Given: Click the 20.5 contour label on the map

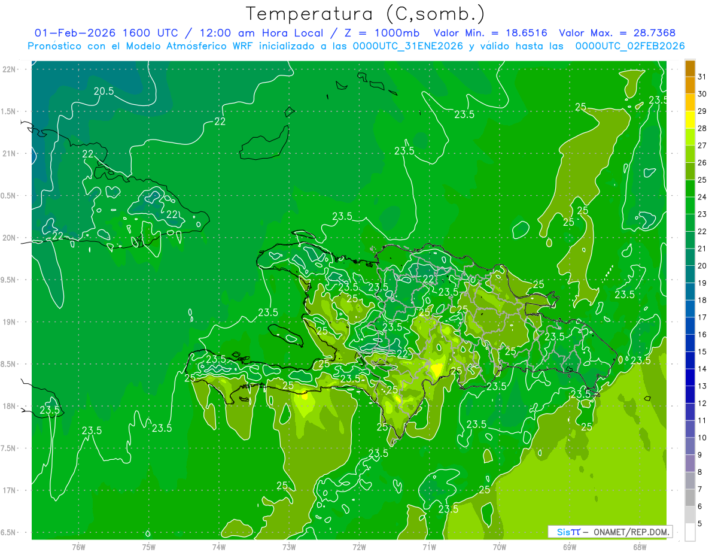Looking at the screenshot, I should pos(104,91).
